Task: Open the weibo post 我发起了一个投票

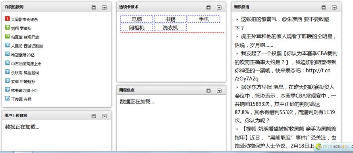Action: (286, 66)
